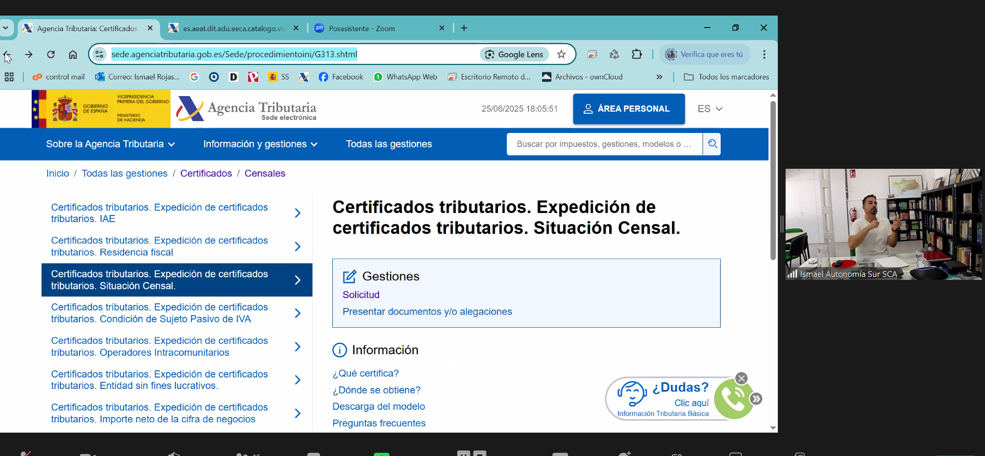Open Correo: Ismael Rojas bookmark
The width and height of the screenshot is (985, 456).
click(x=137, y=77)
